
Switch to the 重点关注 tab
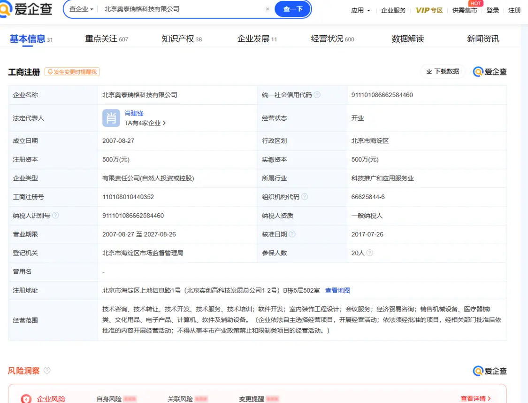point(107,39)
